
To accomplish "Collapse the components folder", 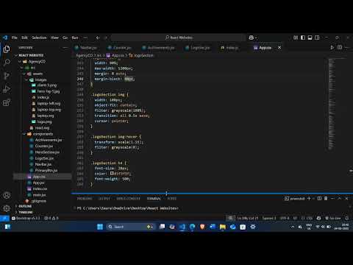I will [x=24, y=134].
